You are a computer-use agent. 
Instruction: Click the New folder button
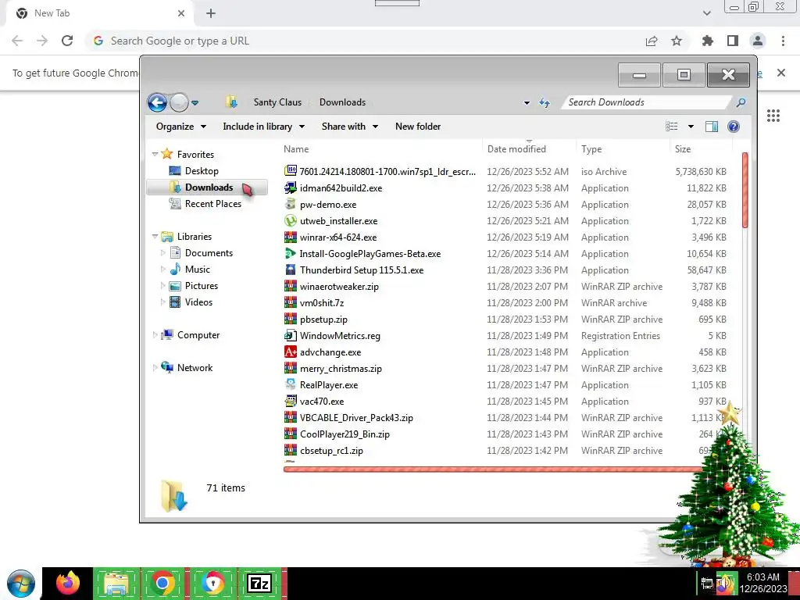[x=418, y=127]
